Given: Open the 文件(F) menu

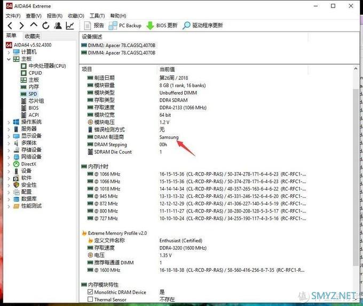Looking at the screenshot, I should coord(13,16).
